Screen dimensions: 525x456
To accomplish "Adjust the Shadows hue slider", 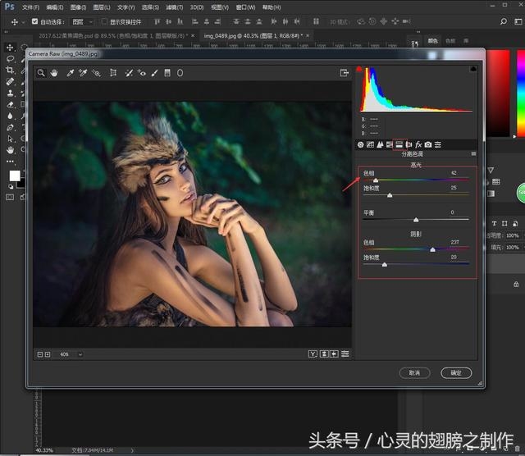I will click(x=432, y=250).
